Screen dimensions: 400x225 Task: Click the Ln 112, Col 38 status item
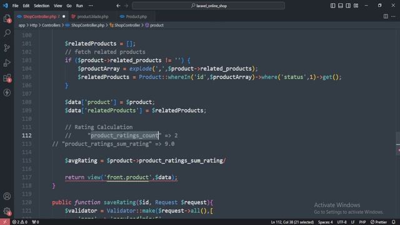(x=292, y=222)
